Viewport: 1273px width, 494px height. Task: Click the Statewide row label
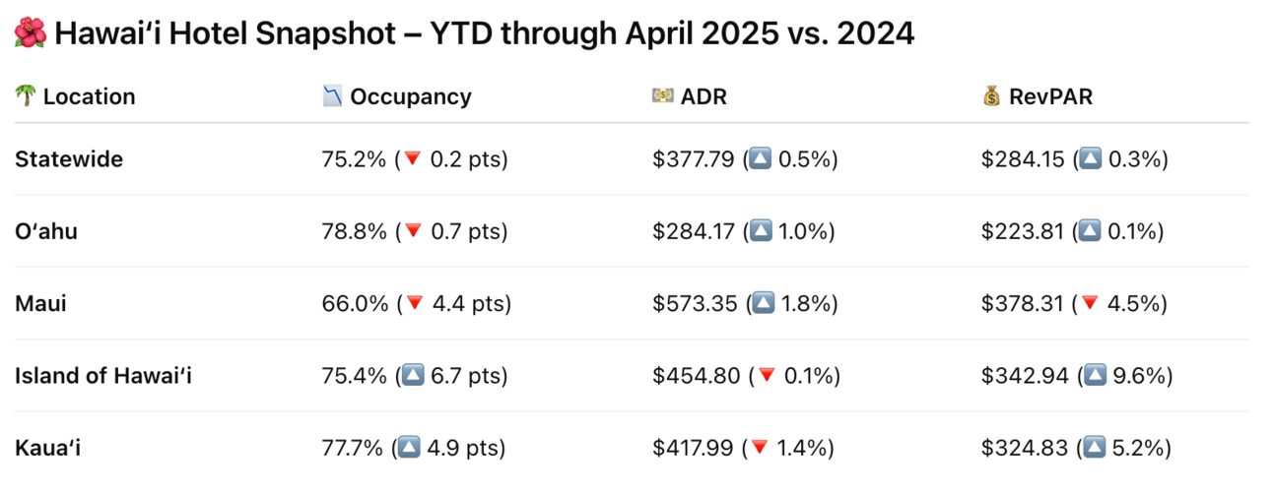[x=69, y=159]
